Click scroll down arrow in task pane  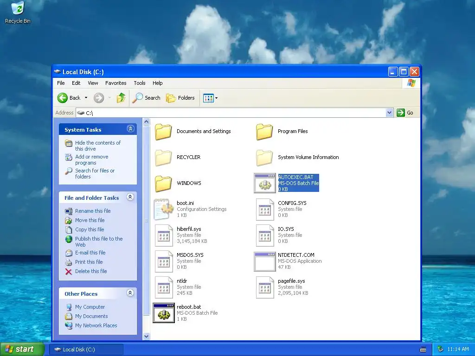(x=146, y=337)
